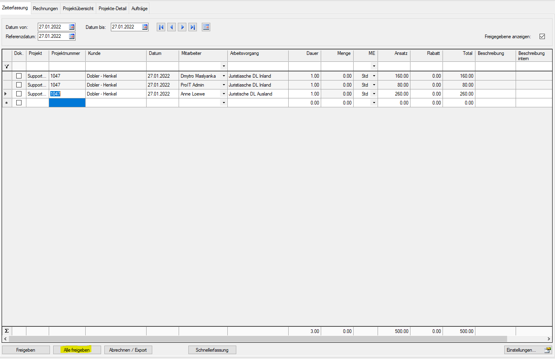The width and height of the screenshot is (555, 359).
Task: Expand Mitarbeiter dropdown for ProIT Admin
Action: (224, 85)
